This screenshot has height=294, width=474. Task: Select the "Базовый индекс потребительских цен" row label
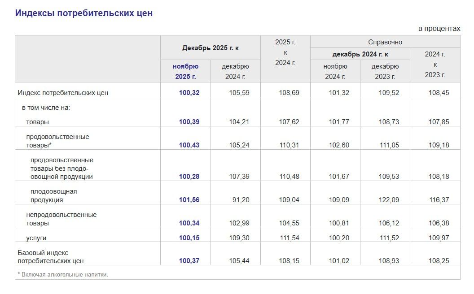coord(50,256)
